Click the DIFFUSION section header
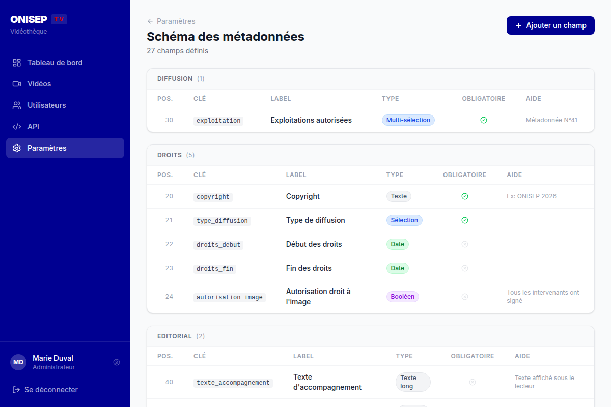Viewport: 611px width, 407px height. tap(371, 79)
